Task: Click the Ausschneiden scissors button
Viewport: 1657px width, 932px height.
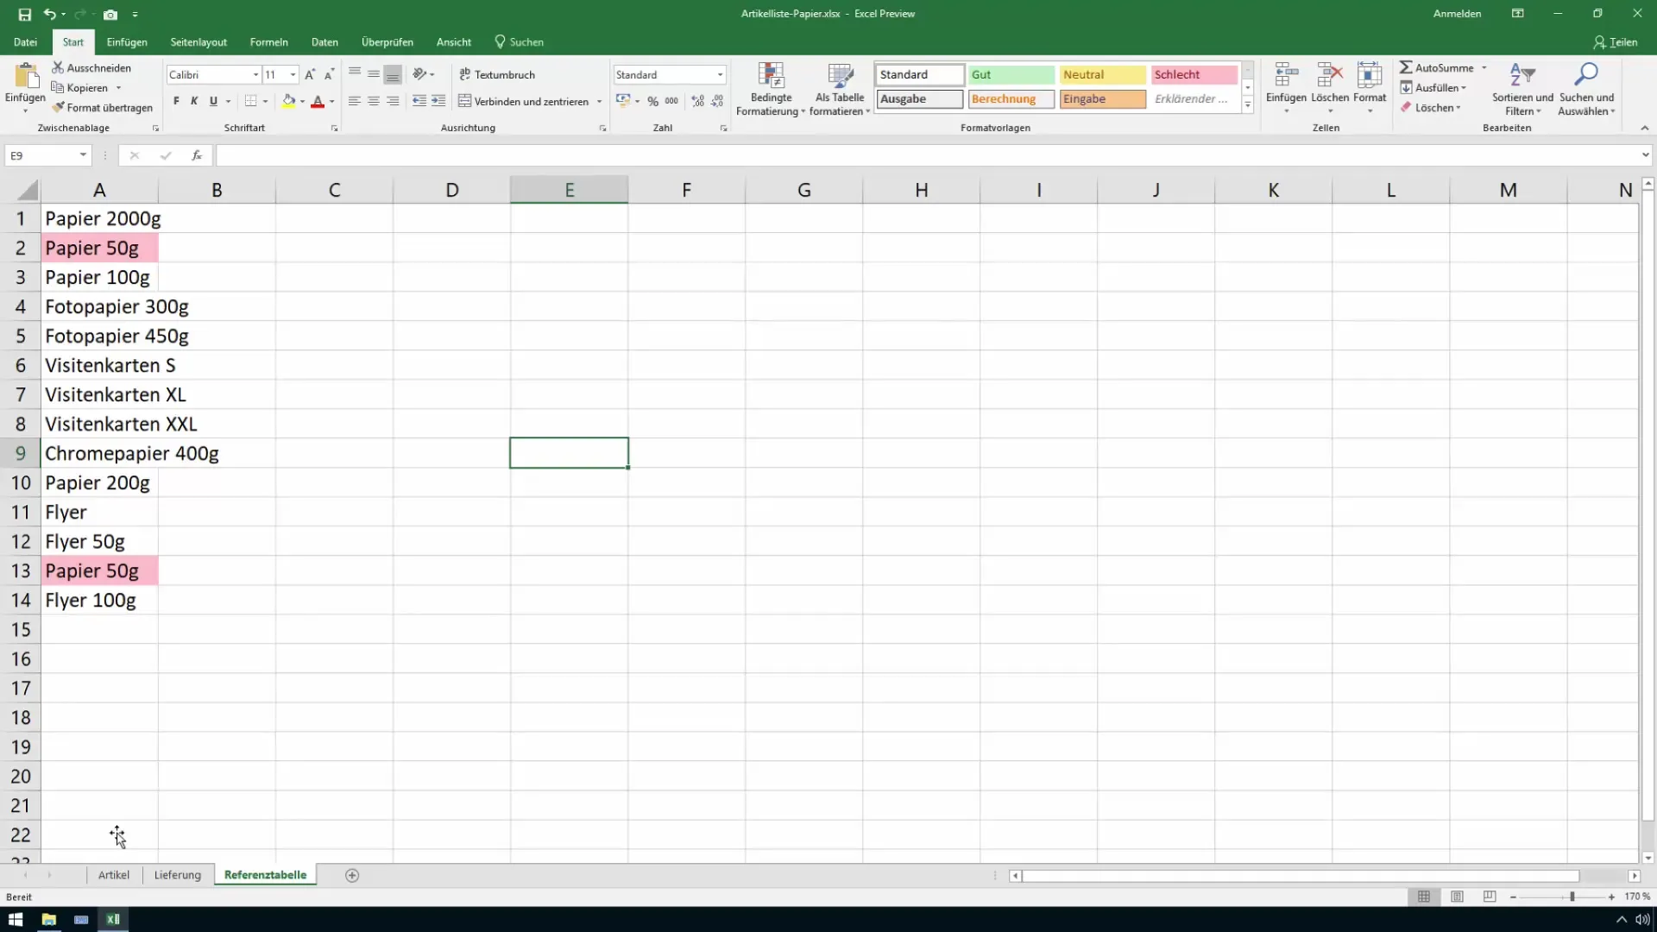Action: pos(91,67)
